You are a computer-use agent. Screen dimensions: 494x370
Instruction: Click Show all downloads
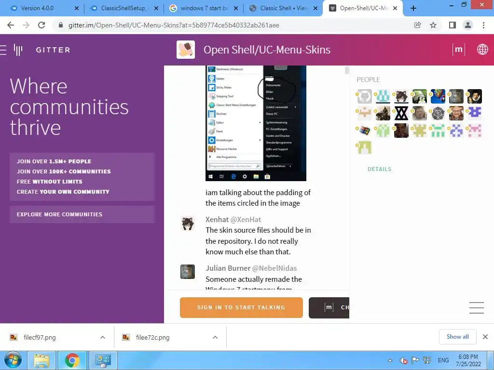[x=457, y=337]
